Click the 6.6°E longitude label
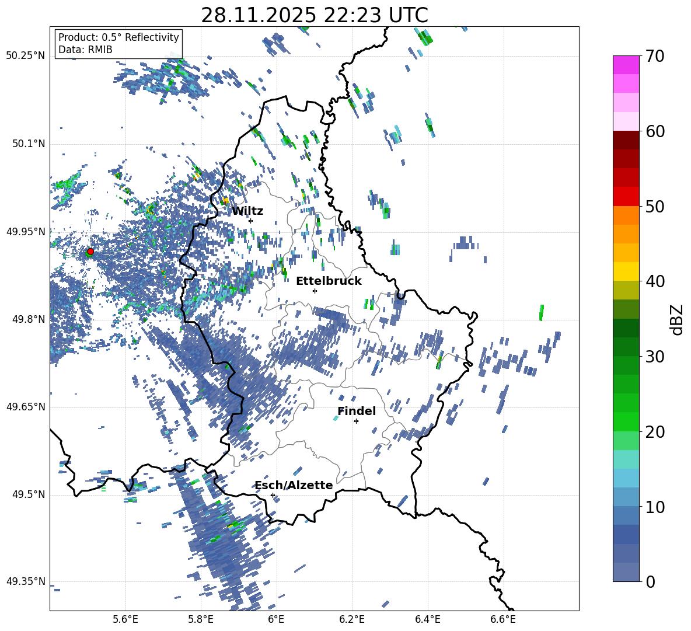Viewport: 691px width, 631px height. [x=503, y=619]
